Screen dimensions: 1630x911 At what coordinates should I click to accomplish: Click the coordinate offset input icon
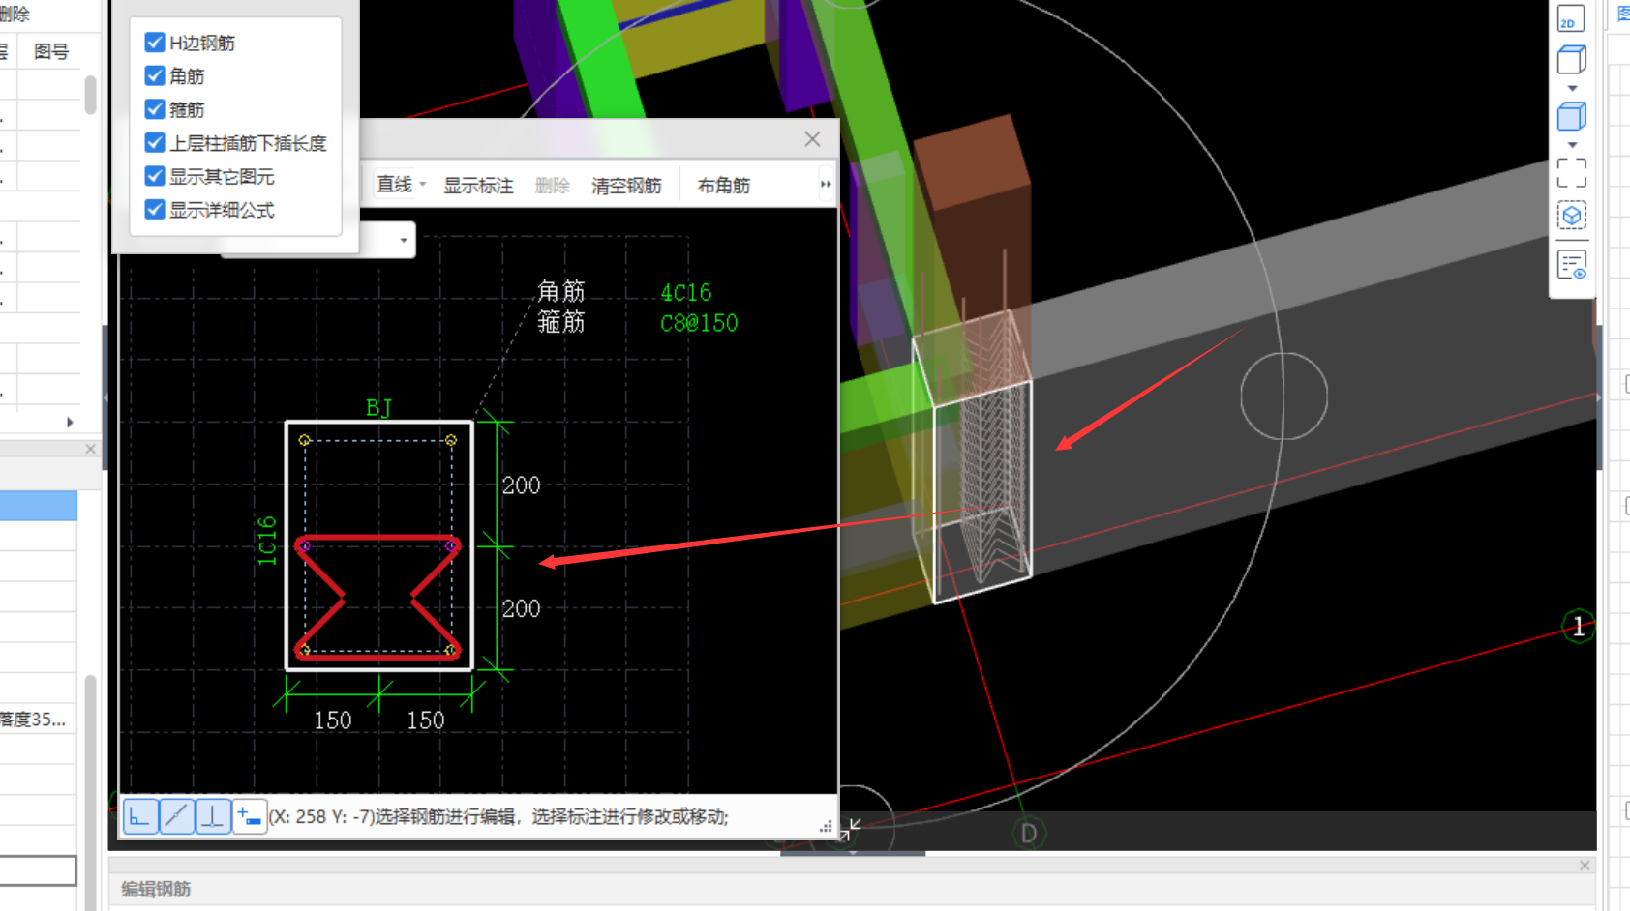(x=249, y=816)
